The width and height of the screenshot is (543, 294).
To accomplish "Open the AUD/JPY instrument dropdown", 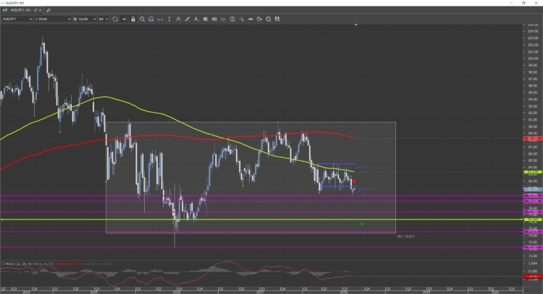I will (x=17, y=19).
